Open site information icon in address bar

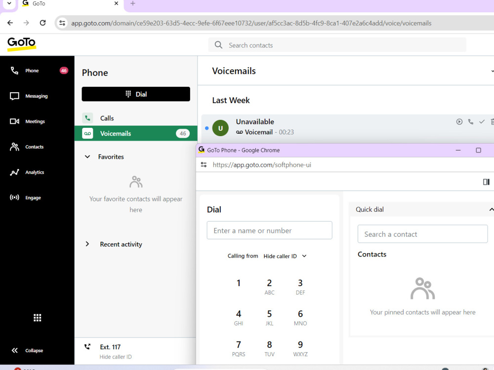coord(62,23)
